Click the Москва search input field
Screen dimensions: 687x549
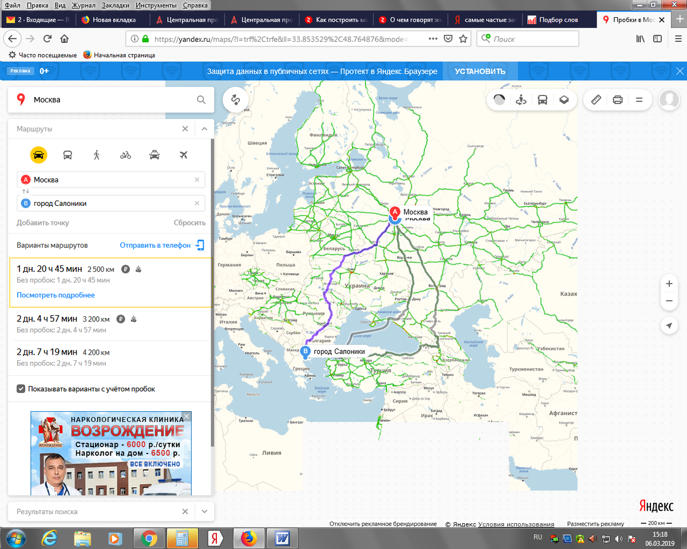click(x=112, y=100)
